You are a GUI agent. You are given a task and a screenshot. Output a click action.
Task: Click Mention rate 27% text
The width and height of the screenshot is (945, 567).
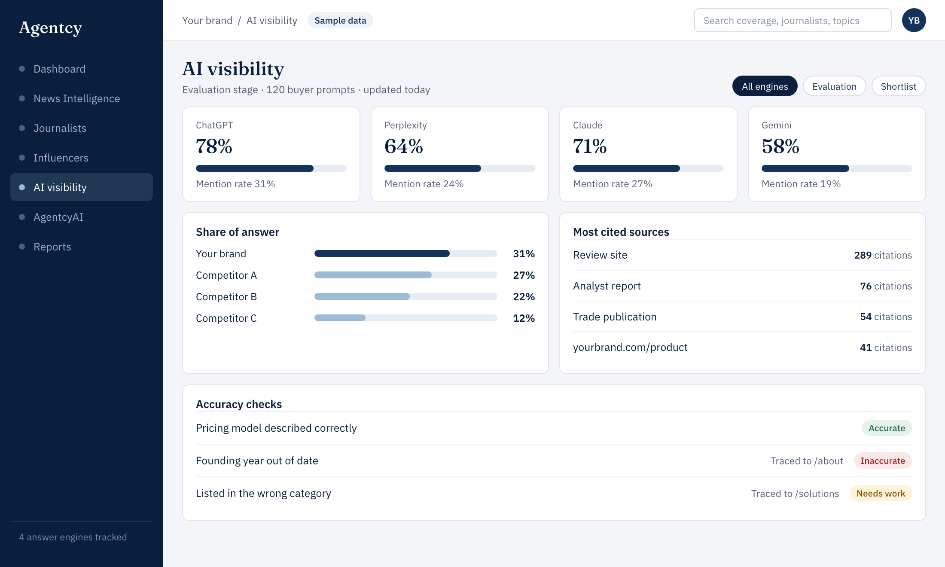pyautogui.click(x=613, y=184)
